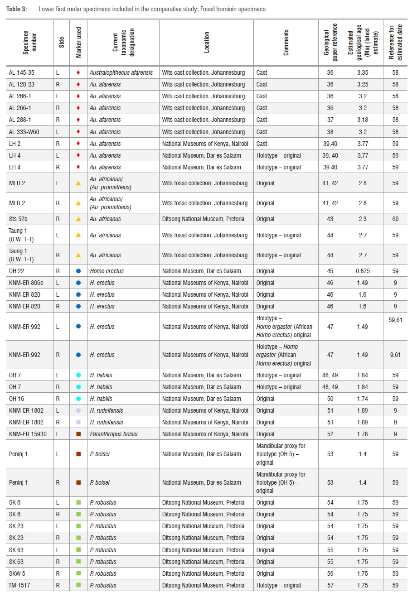Click 'Australopithecus afarensis' in the AL 145-35 row

click(121, 72)
